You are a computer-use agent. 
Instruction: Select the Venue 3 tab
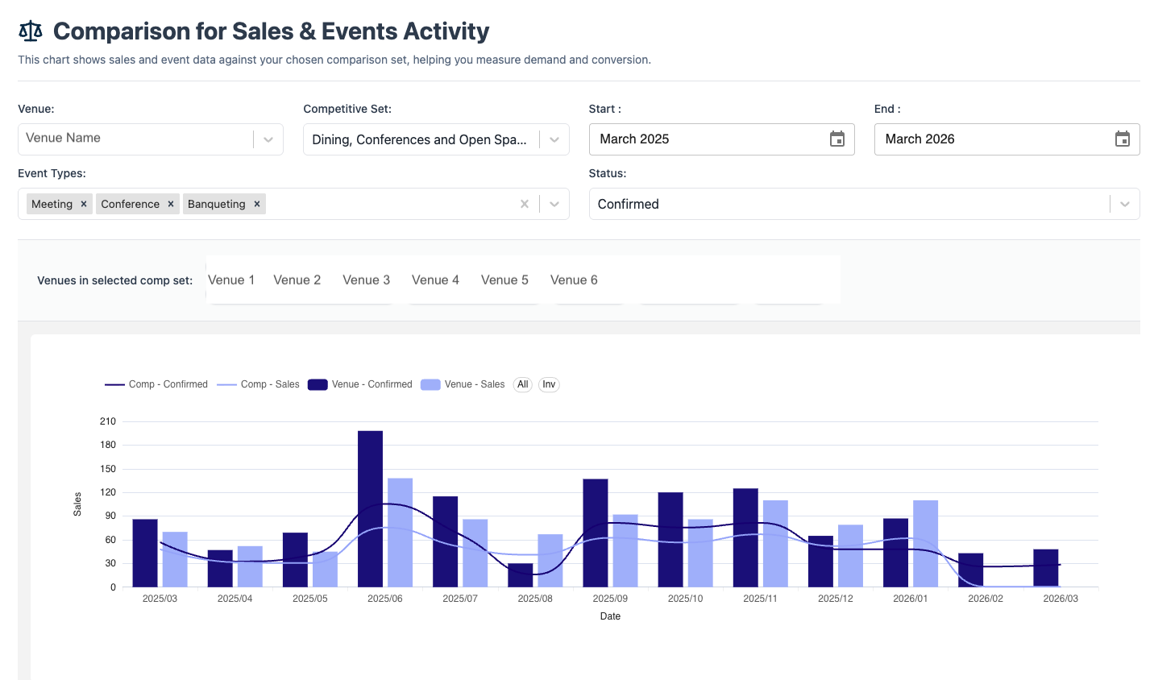click(366, 280)
